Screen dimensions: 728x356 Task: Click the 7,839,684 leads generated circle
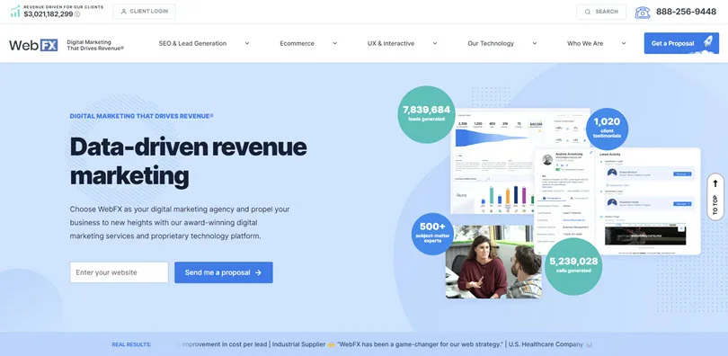[x=426, y=114]
